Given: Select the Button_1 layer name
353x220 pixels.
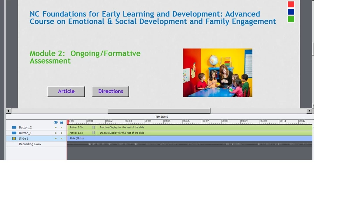Looking at the screenshot, I should point(25,133).
